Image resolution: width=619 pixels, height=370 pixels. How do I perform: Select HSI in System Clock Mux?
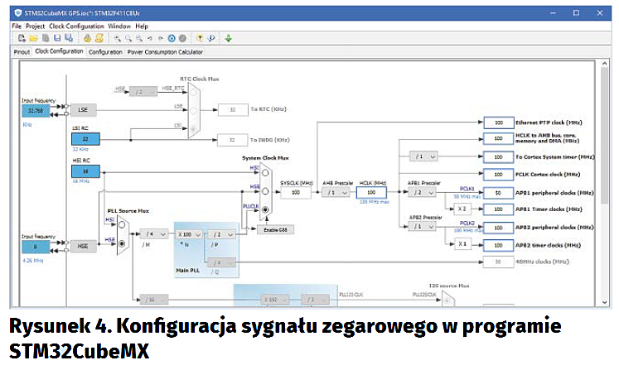[264, 173]
